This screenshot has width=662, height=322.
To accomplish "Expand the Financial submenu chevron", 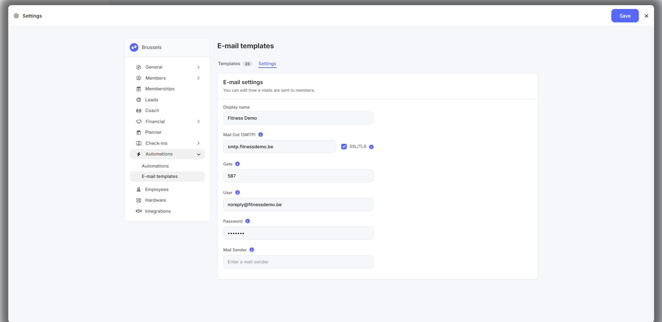I will 198,122.
